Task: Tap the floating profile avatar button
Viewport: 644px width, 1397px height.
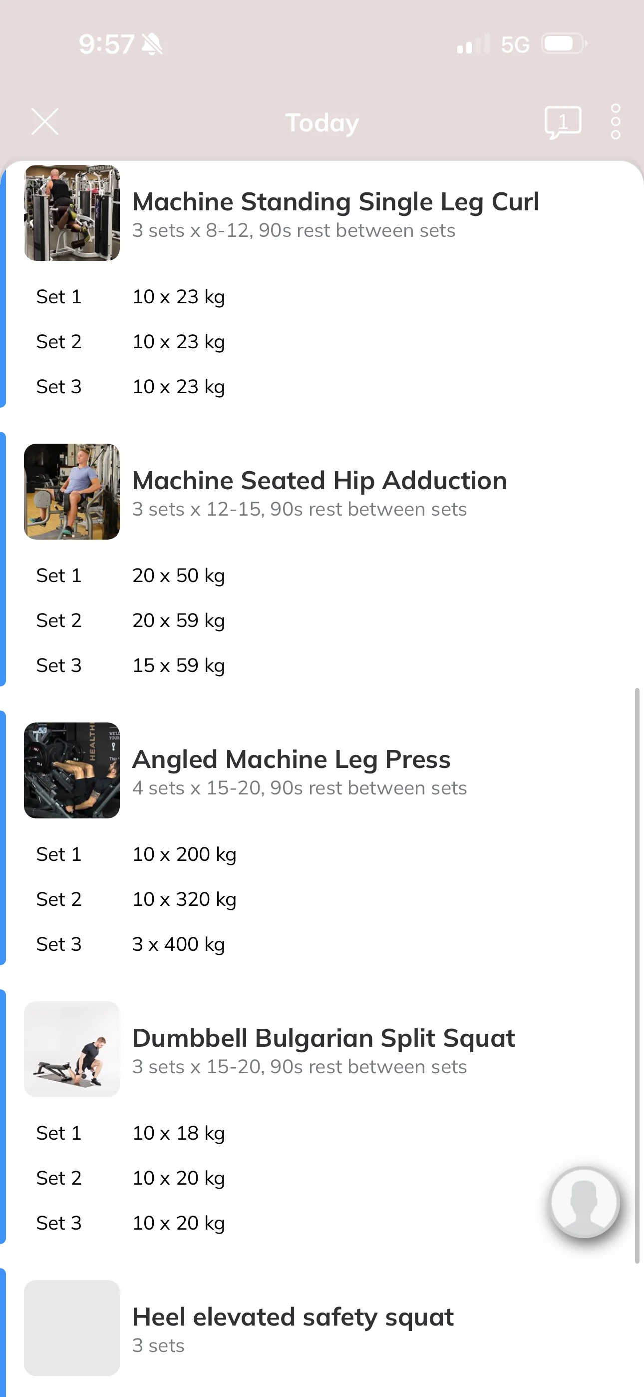Action: pos(585,1202)
